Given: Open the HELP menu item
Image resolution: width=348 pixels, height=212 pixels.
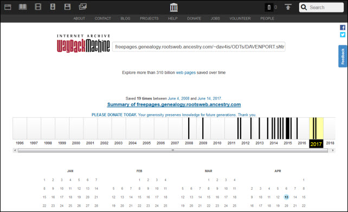Looking at the screenshot, I should tap(173, 18).
